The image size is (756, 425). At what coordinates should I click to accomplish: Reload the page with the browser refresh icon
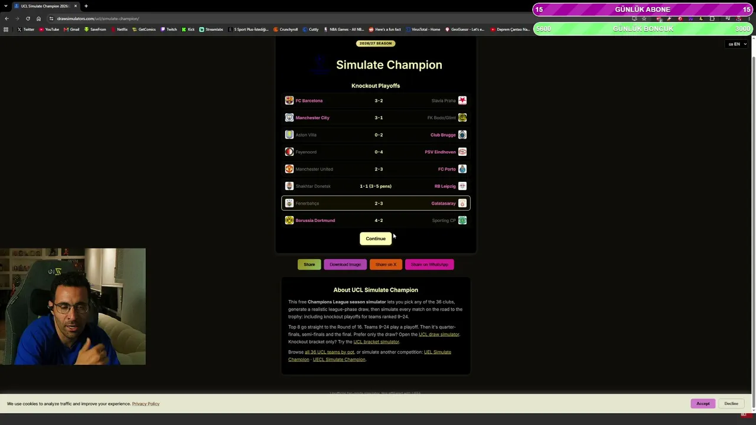coord(28,18)
